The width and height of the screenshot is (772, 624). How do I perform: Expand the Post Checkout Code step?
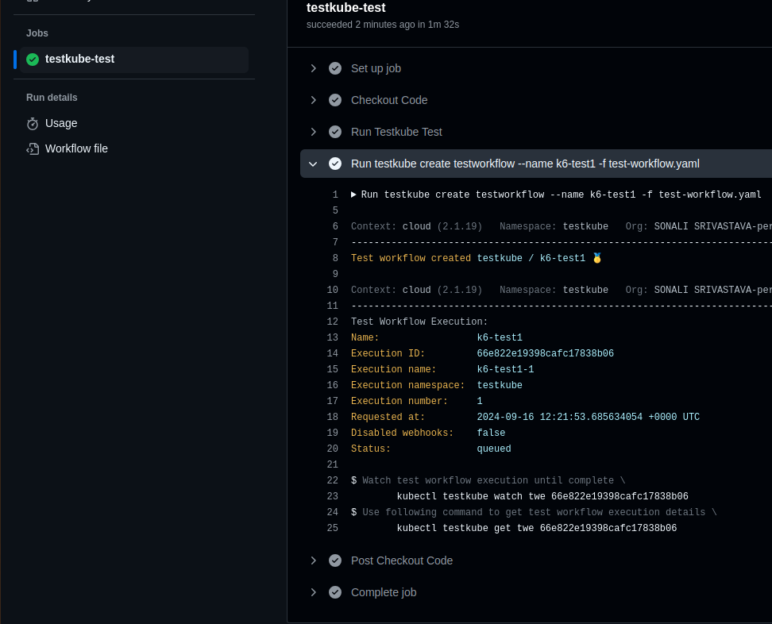[x=313, y=560]
